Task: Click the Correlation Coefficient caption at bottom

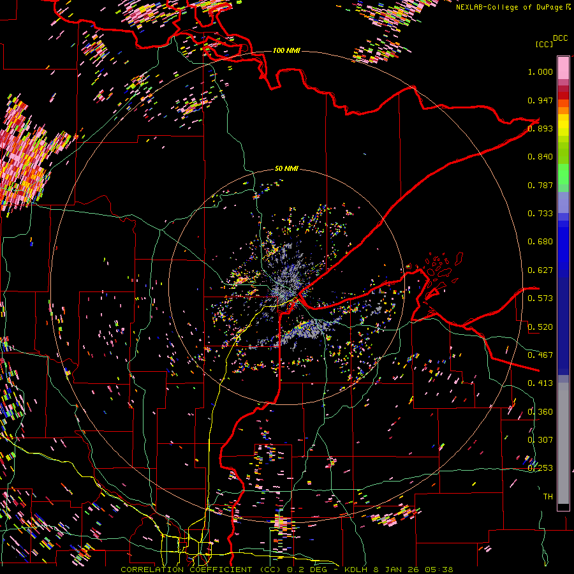Action: 287,570
